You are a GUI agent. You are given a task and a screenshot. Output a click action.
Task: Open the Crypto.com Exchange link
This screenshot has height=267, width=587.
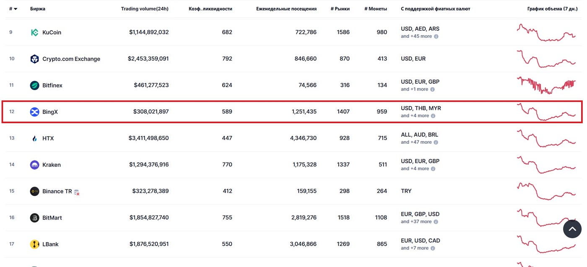71,59
